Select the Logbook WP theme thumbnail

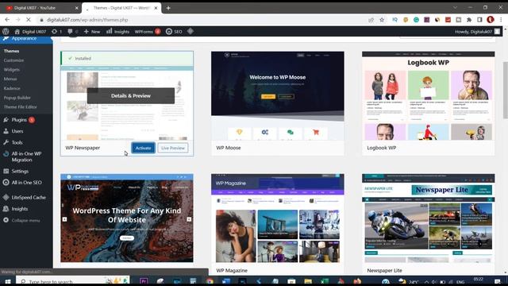coord(429,95)
